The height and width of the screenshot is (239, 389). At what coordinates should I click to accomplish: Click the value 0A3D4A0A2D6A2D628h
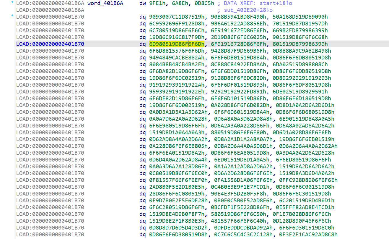point(305,153)
